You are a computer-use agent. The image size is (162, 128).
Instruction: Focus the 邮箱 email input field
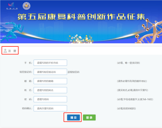point(50,81)
